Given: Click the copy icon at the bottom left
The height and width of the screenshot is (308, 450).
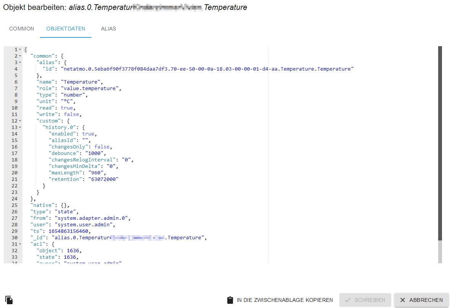Looking at the screenshot, I should tap(9, 300).
